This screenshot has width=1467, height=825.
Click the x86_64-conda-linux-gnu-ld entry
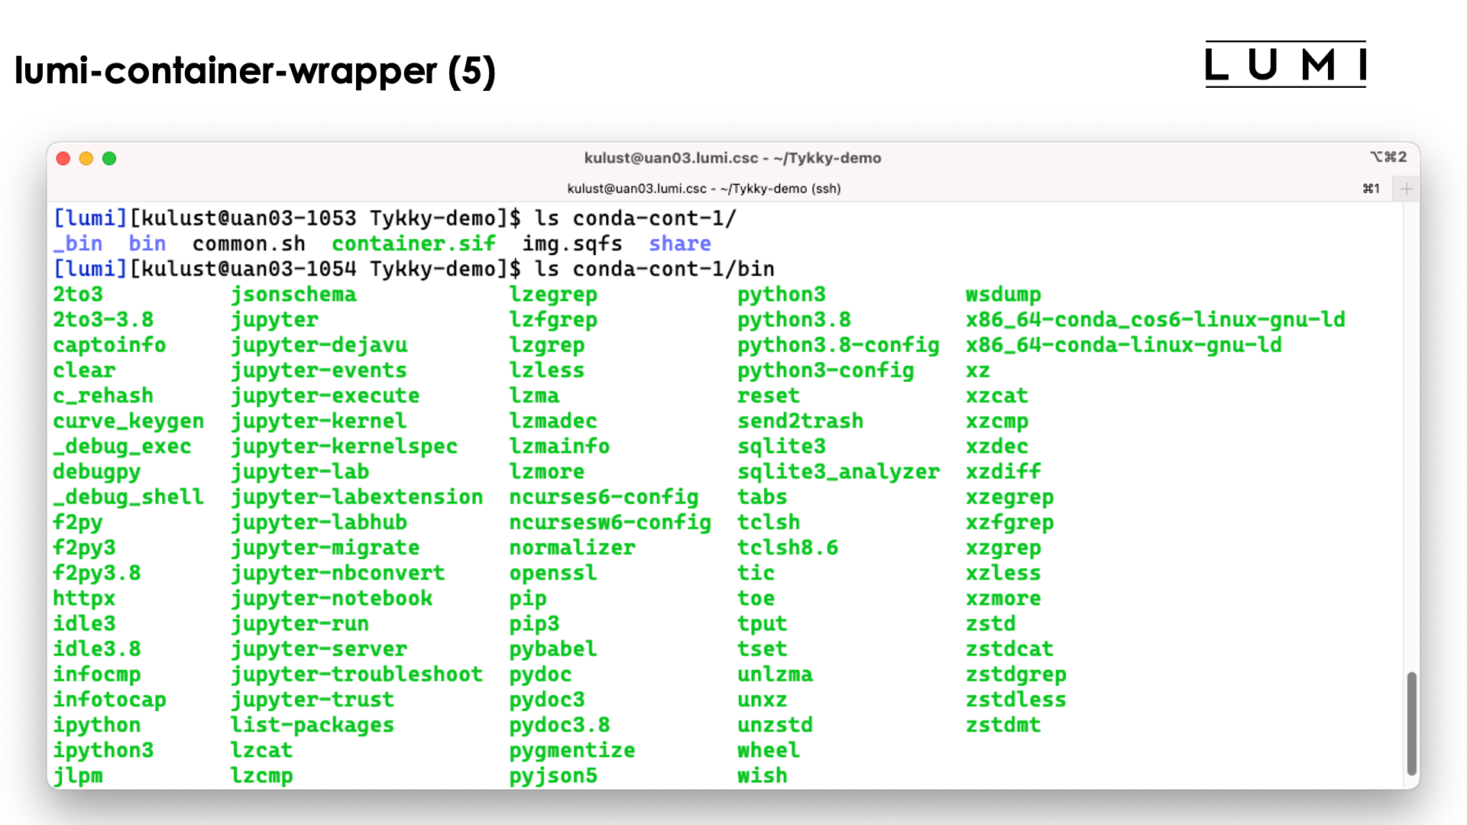(1123, 345)
